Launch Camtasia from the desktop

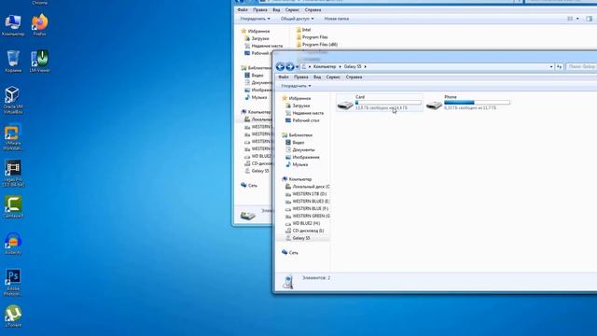pos(13,207)
